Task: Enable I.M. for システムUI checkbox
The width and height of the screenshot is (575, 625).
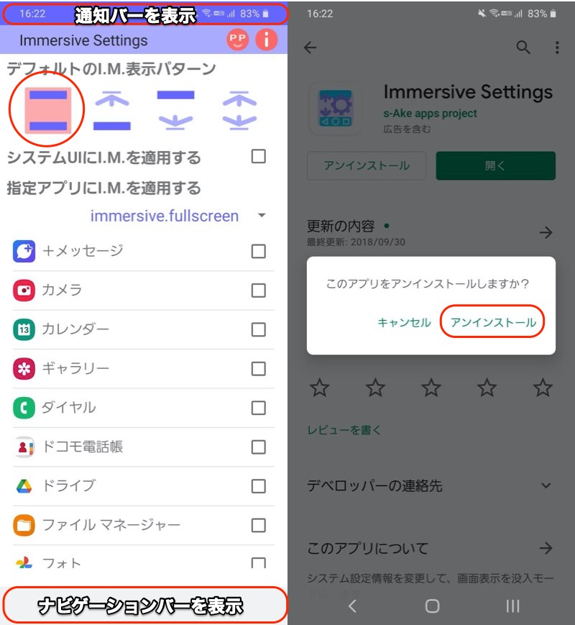Action: tap(259, 156)
